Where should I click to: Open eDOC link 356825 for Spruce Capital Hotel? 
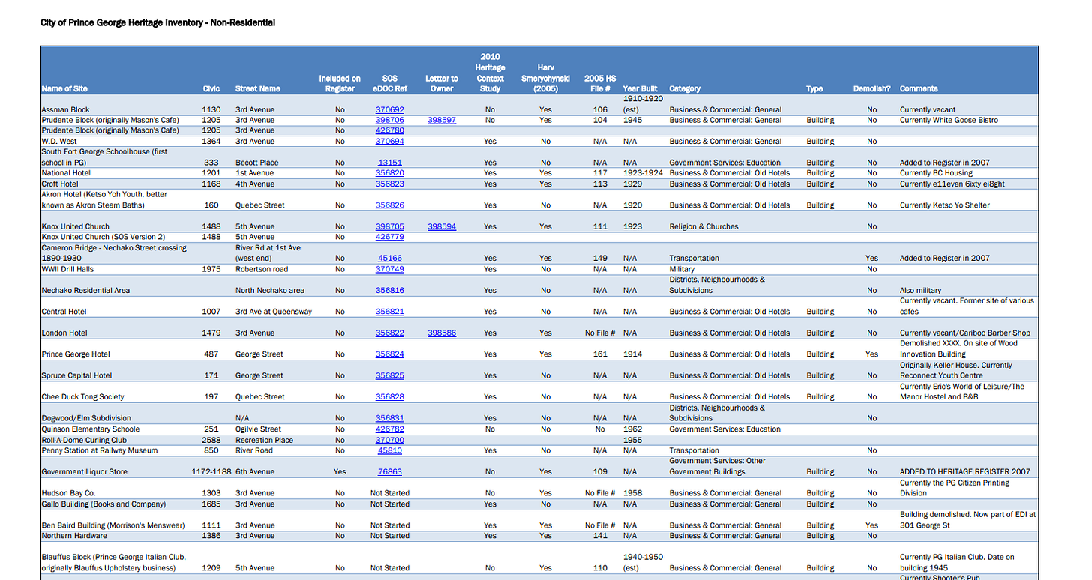(390, 376)
